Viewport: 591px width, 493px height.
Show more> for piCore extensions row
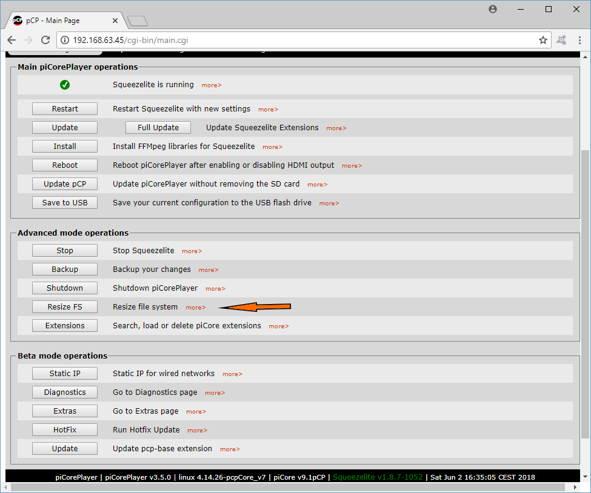point(279,326)
